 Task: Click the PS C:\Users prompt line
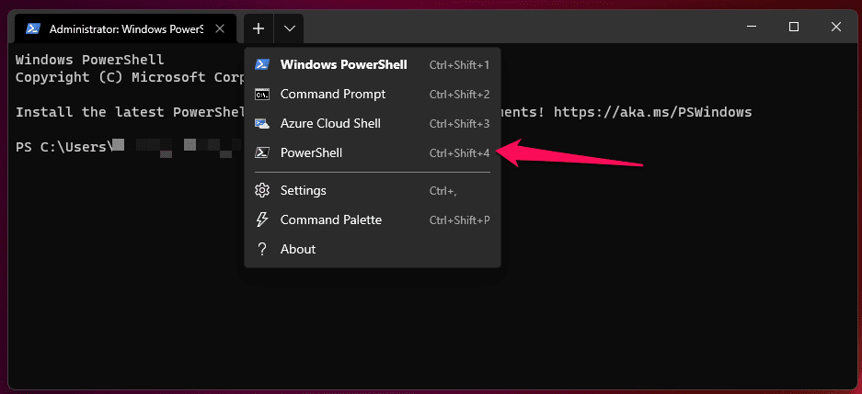click(x=63, y=145)
